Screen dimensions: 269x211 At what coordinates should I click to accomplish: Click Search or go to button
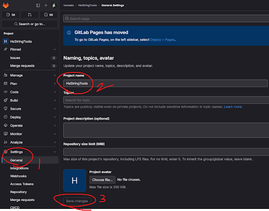(x=29, y=24)
